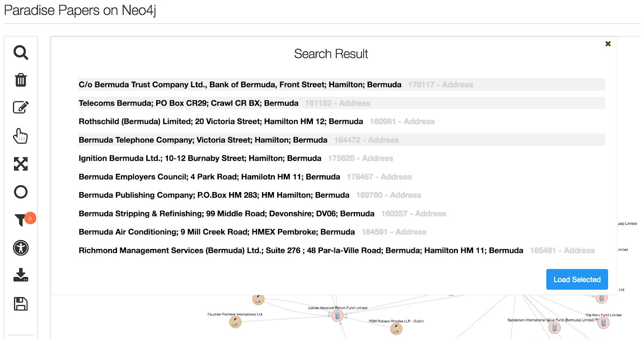The width and height of the screenshot is (641, 339).
Task: Select the Richmond Management Services result
Action: click(342, 250)
